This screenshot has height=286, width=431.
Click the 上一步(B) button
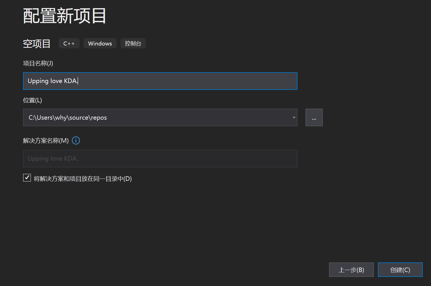pos(351,270)
